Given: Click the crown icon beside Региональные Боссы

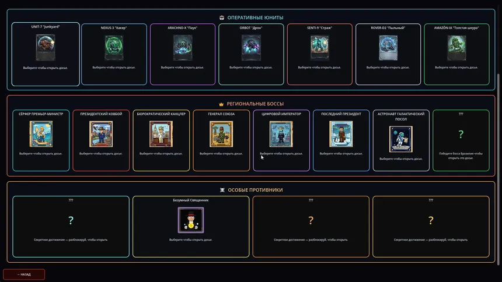Looking at the screenshot, I should coord(221,104).
